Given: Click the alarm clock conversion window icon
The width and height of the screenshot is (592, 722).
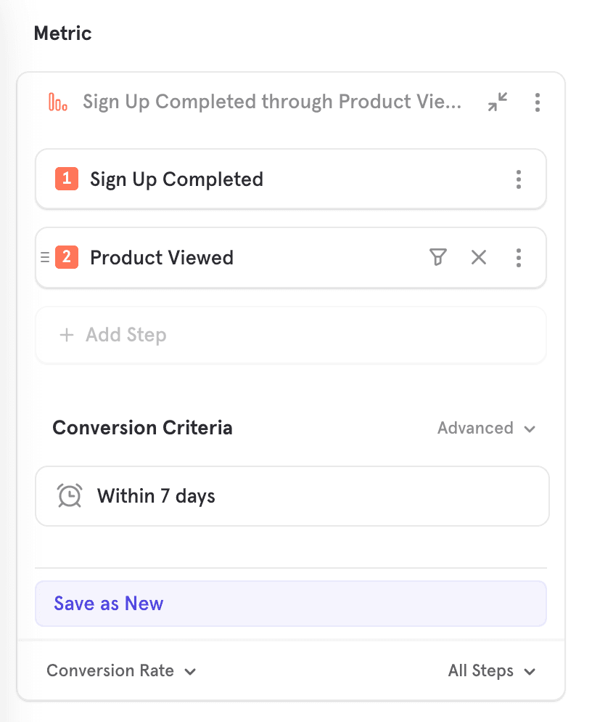Looking at the screenshot, I should tap(70, 496).
